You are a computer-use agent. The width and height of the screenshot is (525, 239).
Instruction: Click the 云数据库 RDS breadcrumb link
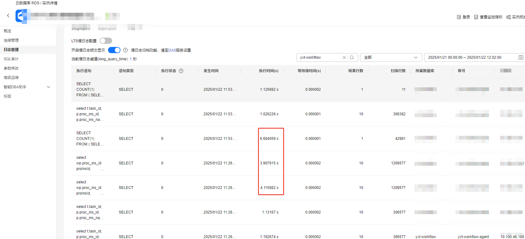[x=27, y=3]
